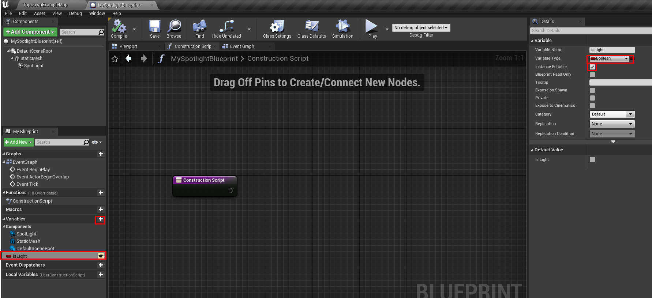Play the level
The height and width of the screenshot is (298, 652).
point(372,29)
